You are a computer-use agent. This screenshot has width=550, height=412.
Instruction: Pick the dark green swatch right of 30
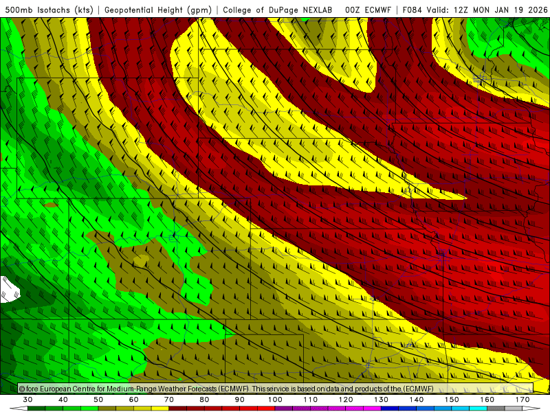pos(36,409)
